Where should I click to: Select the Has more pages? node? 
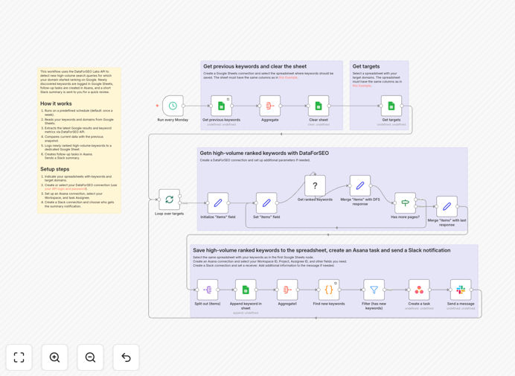(x=406, y=203)
